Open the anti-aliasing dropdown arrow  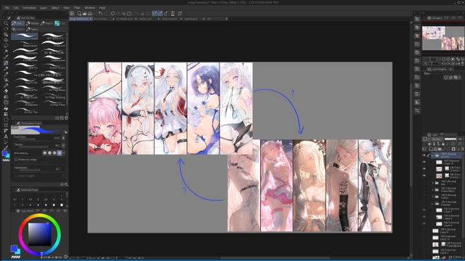(x=63, y=153)
